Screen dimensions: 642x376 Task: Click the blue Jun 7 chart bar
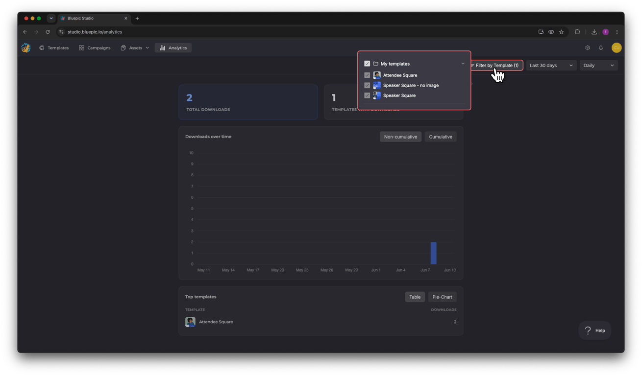tap(433, 253)
